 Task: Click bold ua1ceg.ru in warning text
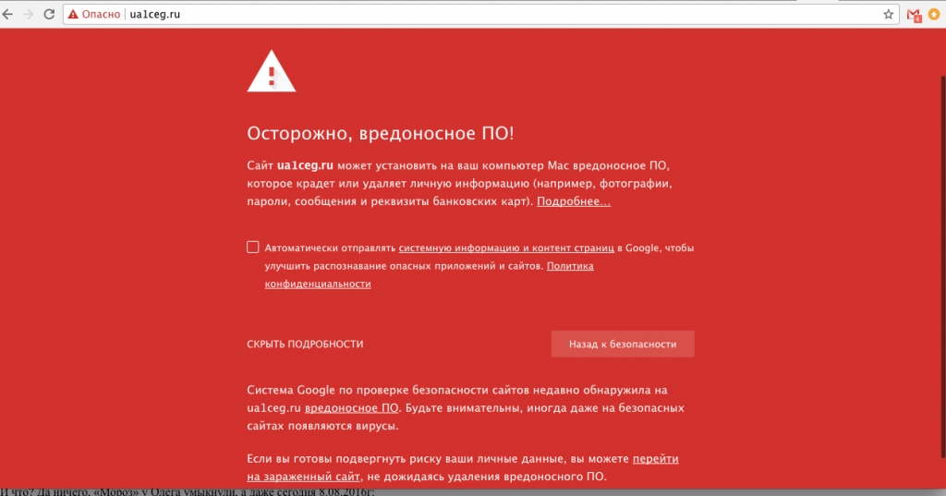point(305,165)
